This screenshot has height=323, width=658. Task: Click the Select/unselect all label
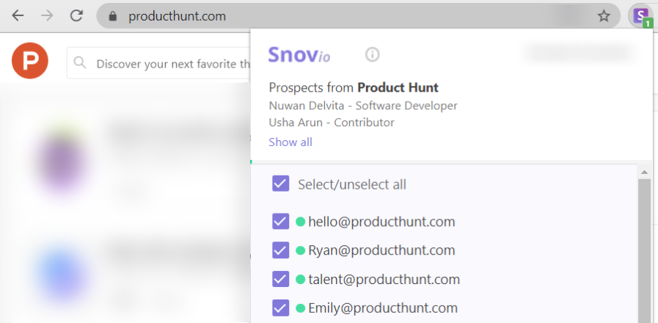tap(352, 184)
